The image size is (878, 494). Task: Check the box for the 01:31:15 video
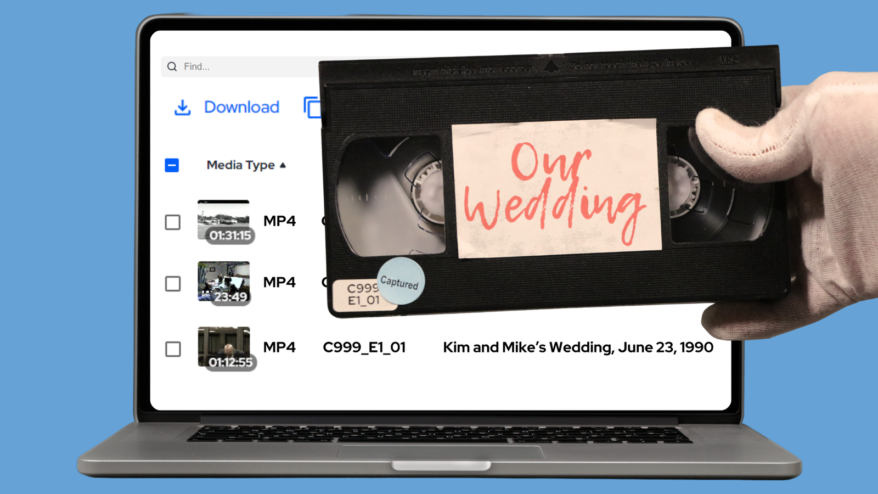point(173,222)
